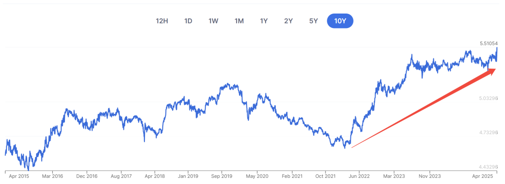Image resolution: width=505 pixels, height=184 pixels.
Task: Switch chart to 1Y view
Action: [x=264, y=21]
